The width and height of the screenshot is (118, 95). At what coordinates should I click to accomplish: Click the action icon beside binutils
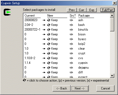pyautogui.click(x=49, y=30)
